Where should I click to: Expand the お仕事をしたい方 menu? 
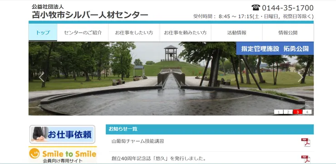[x=134, y=33]
